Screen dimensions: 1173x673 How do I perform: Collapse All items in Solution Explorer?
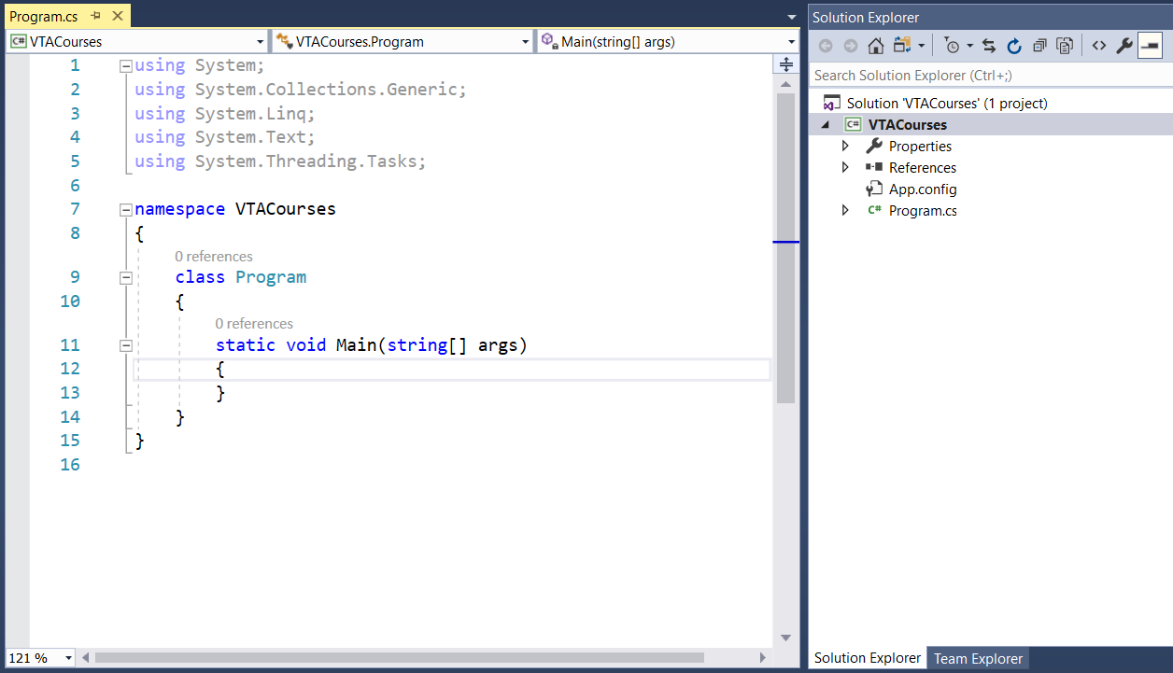[1039, 46]
